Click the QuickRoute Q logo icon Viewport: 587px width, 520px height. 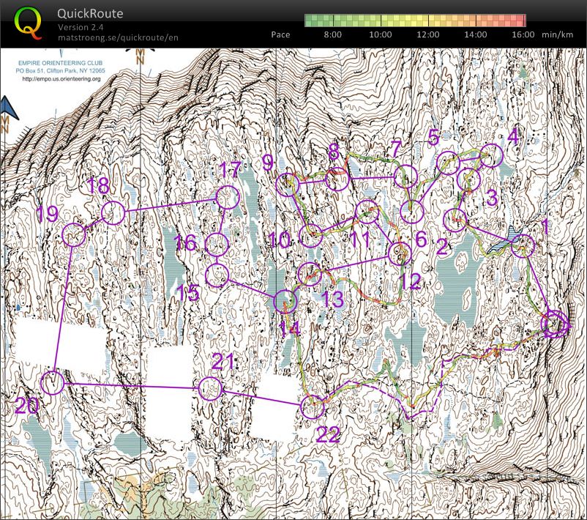pyautogui.click(x=28, y=23)
